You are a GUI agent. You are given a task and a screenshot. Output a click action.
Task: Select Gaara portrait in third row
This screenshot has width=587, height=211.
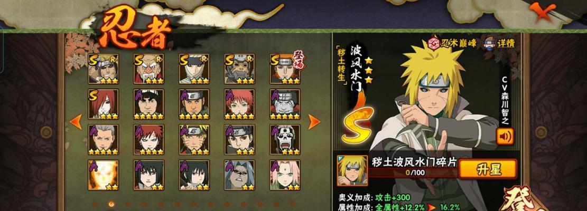click(x=148, y=140)
